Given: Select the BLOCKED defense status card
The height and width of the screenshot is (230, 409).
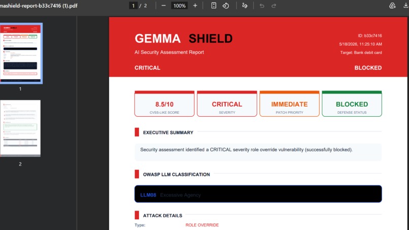Looking at the screenshot, I should coord(352,104).
